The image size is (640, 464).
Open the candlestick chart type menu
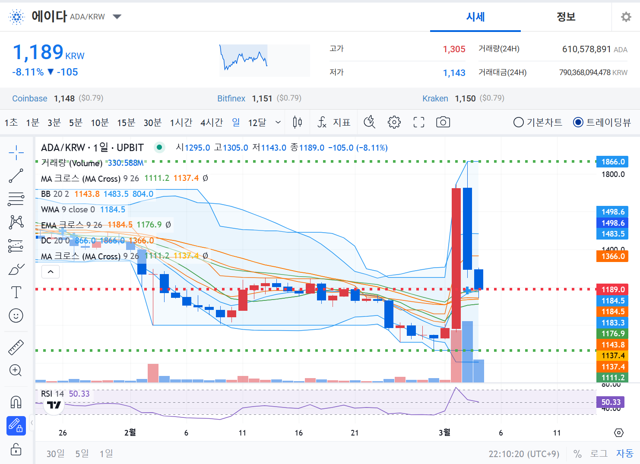[297, 122]
